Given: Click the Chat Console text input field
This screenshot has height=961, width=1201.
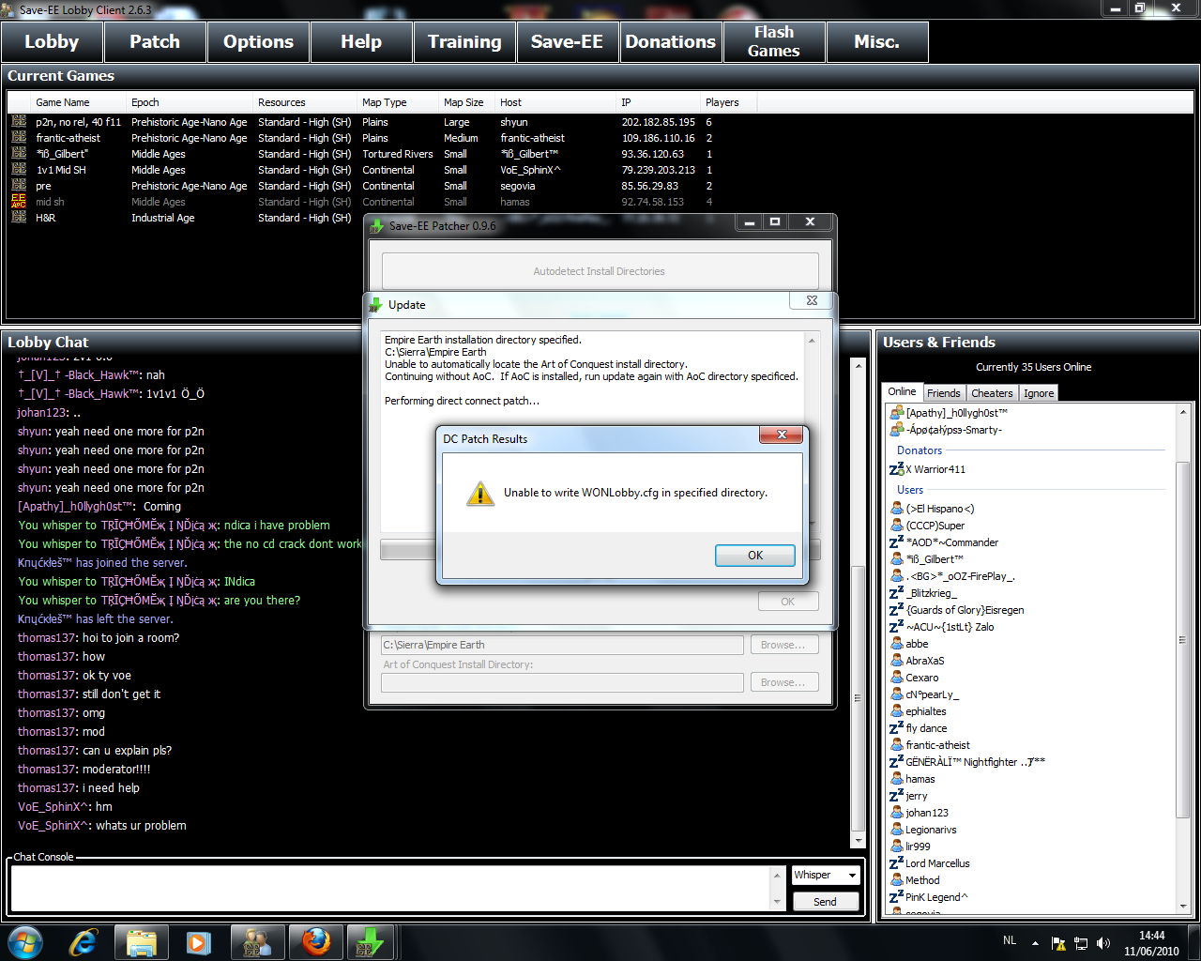Looking at the screenshot, I should 389,888.
